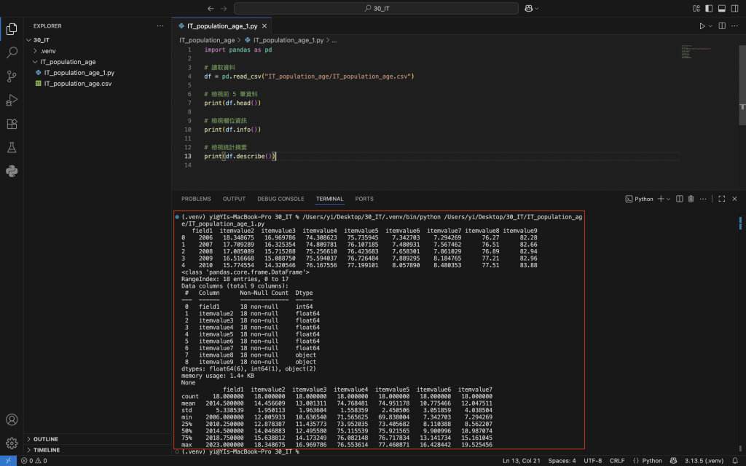
Task: Split the terminal
Action: point(680,199)
